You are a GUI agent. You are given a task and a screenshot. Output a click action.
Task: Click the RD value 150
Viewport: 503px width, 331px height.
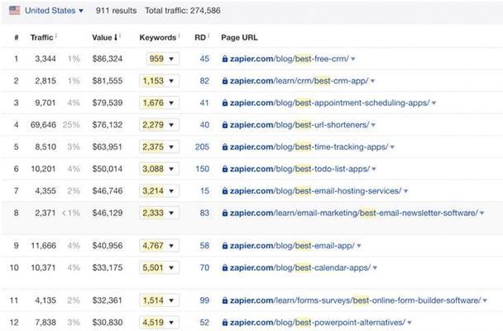pos(202,169)
